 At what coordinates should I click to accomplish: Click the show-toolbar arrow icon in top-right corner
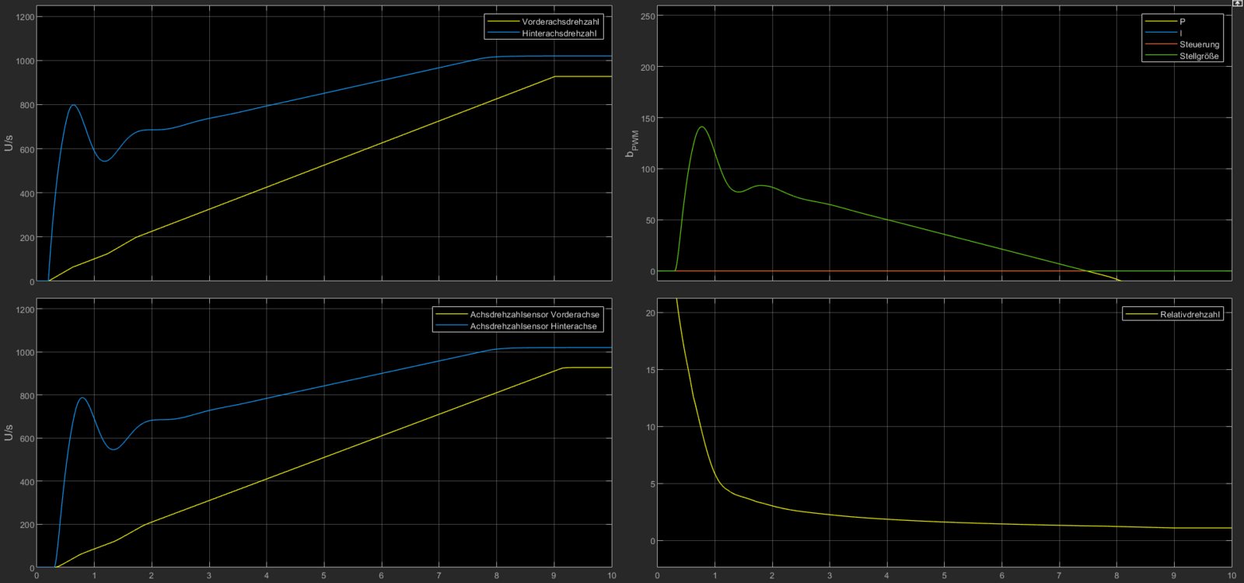tap(1237, 3)
